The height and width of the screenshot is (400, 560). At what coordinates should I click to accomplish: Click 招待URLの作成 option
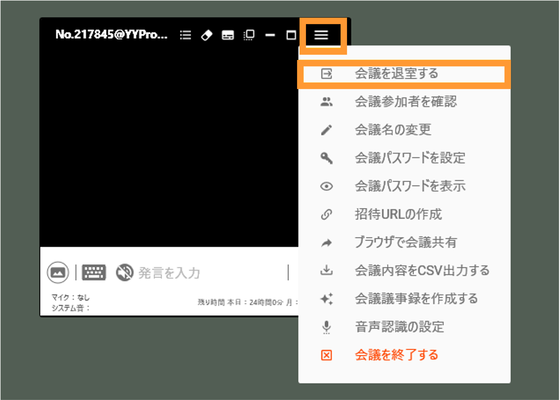[404, 214]
